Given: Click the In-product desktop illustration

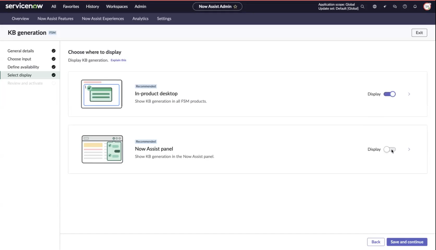Looking at the screenshot, I should [x=102, y=94].
